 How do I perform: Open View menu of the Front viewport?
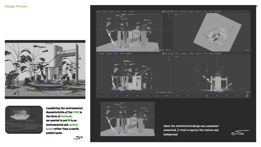(176, 54)
